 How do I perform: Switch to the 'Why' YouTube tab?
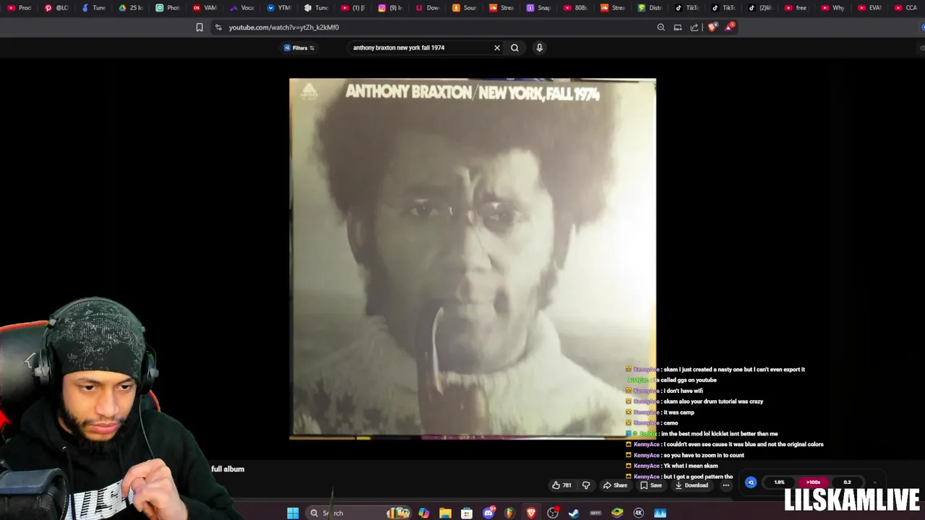click(x=832, y=8)
